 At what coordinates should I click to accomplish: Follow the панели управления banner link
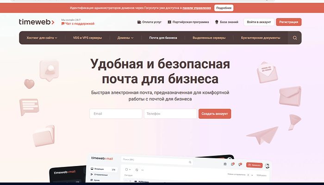point(197,8)
